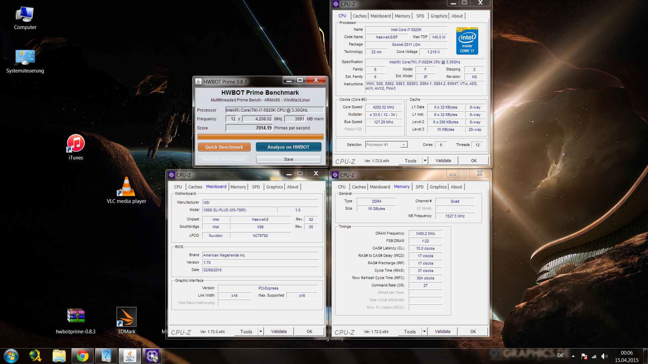
Task: Click the network signal tray icon
Action: (594, 356)
